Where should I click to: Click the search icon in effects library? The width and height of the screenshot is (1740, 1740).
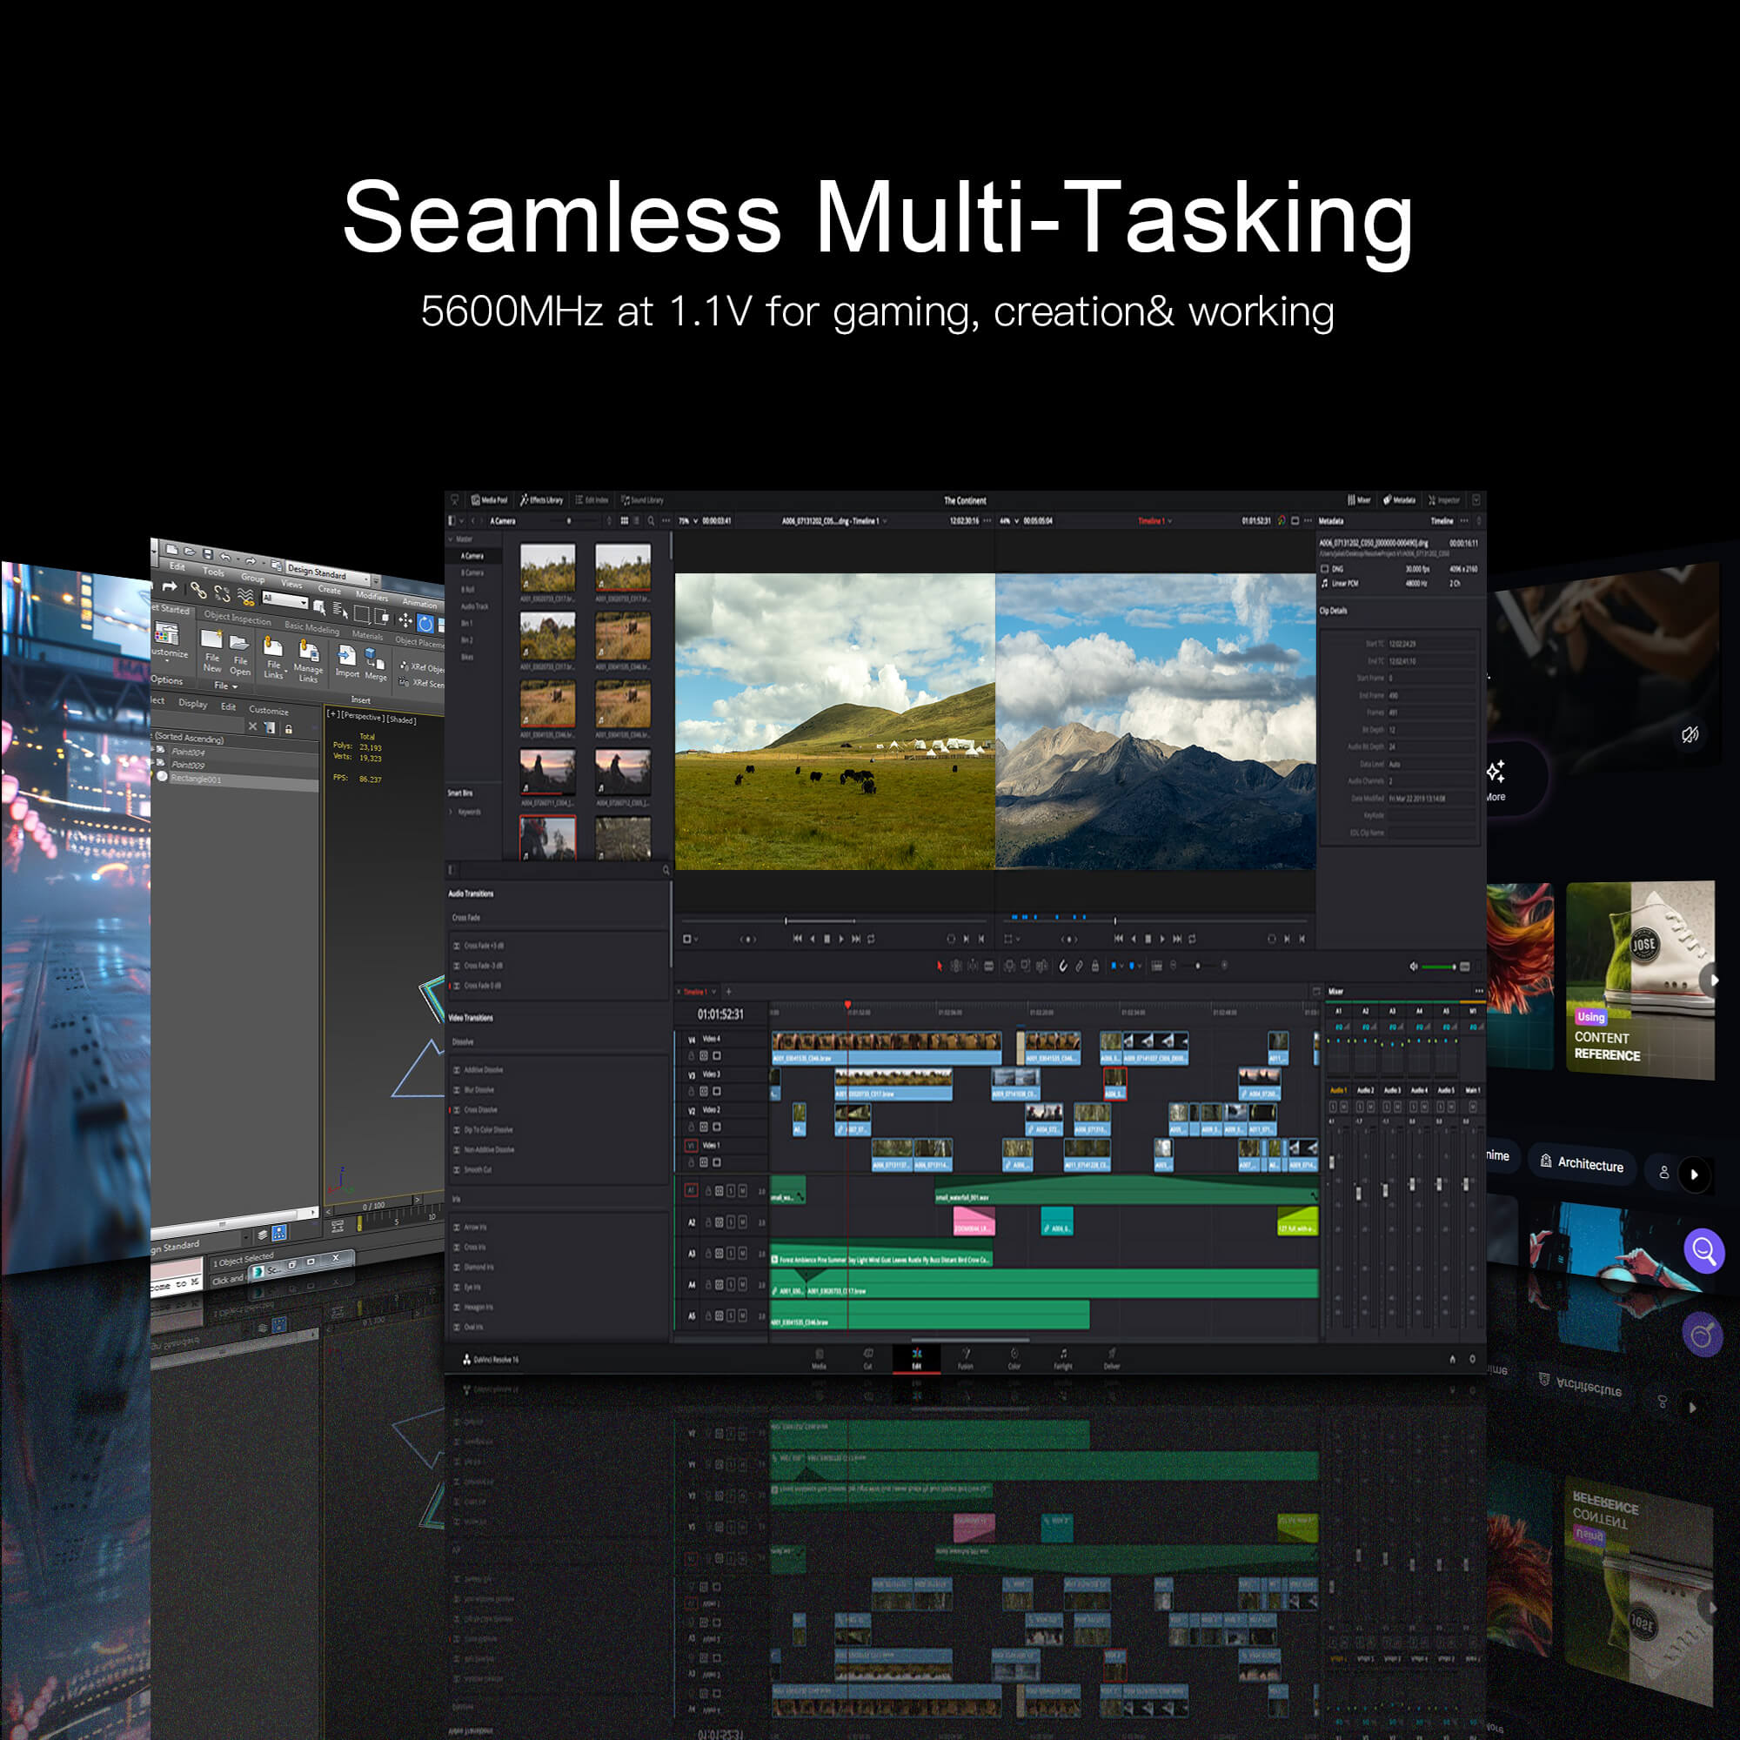[666, 870]
